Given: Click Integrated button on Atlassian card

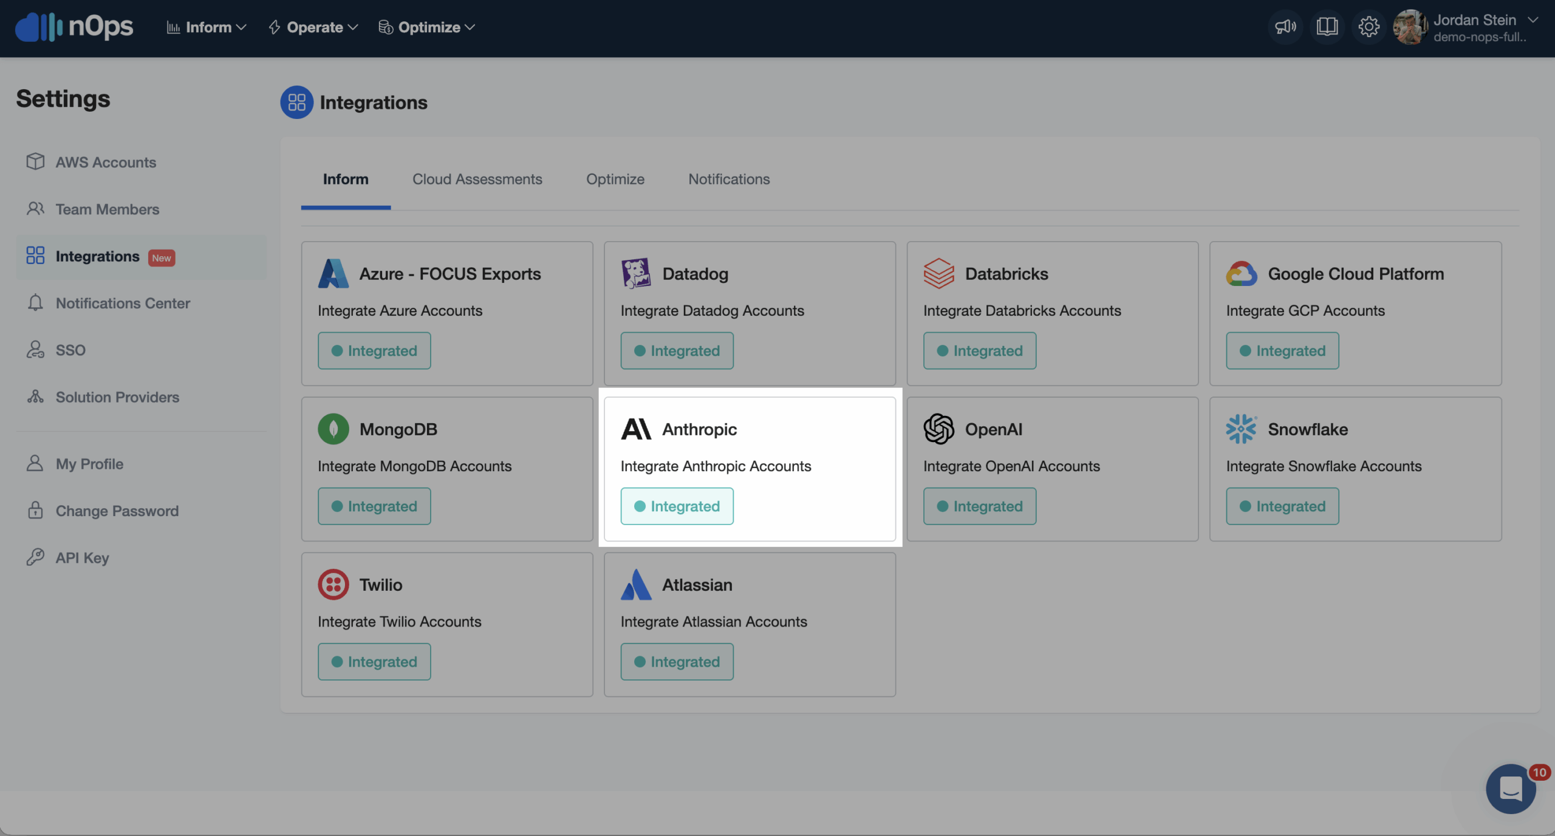Looking at the screenshot, I should click(677, 661).
